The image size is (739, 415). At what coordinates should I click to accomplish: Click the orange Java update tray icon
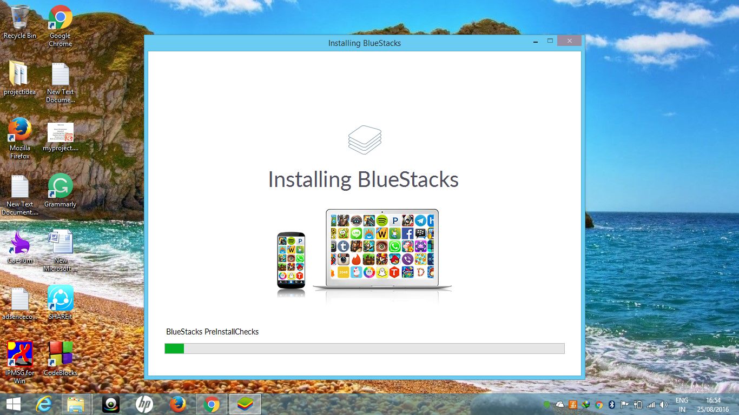573,404
